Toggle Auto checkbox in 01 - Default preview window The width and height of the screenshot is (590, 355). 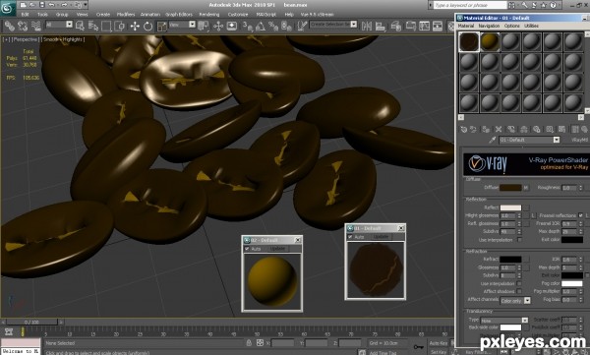(350, 237)
